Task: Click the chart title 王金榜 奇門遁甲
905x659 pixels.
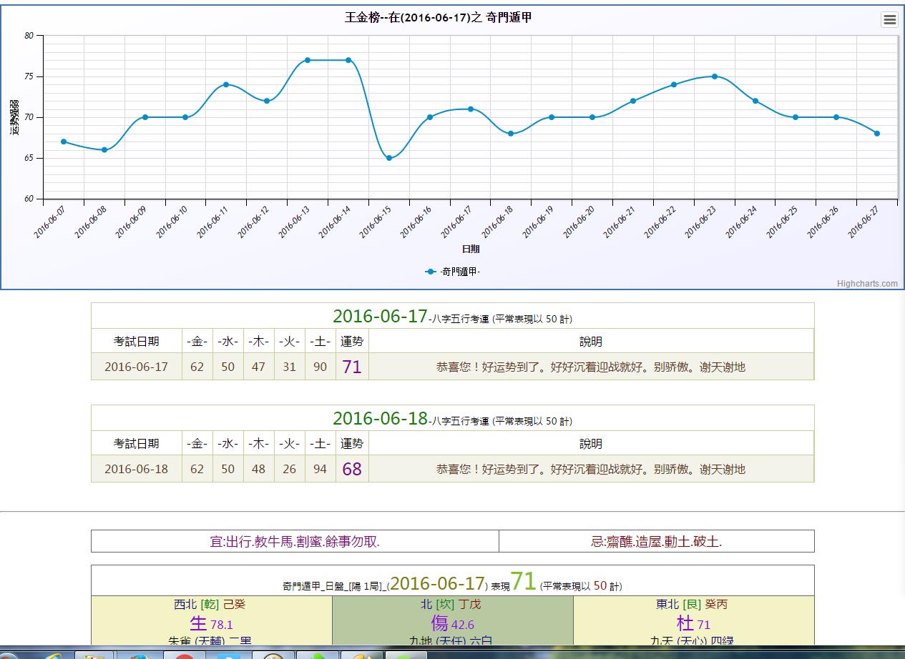Action: 438,18
